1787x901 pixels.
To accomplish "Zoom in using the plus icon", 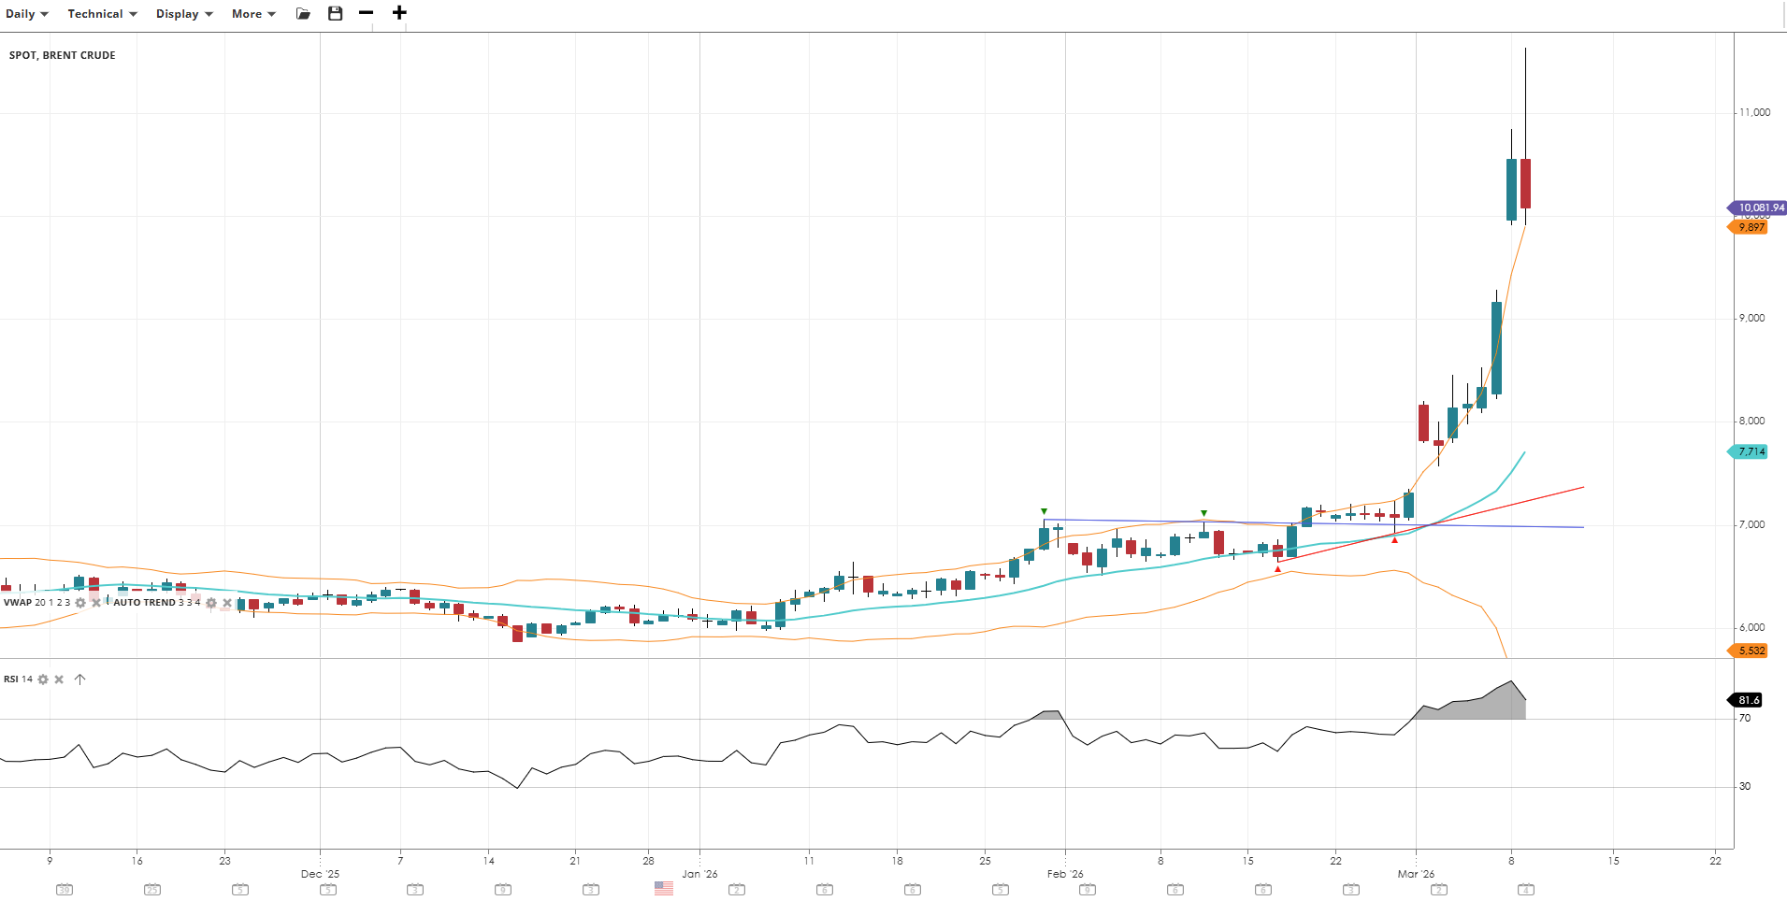I will tap(399, 13).
